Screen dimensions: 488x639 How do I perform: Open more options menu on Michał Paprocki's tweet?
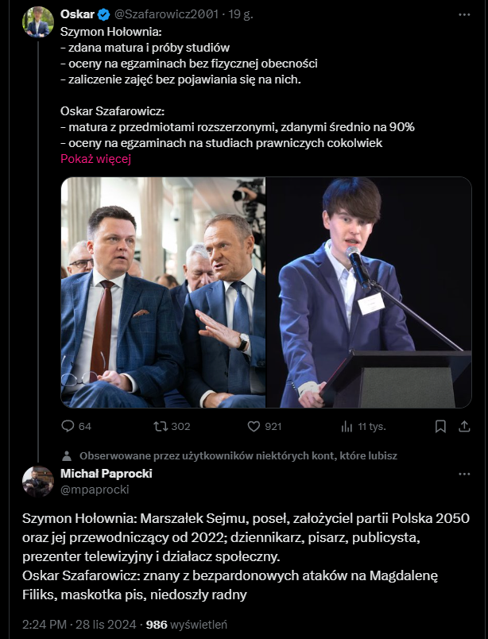pyautogui.click(x=464, y=474)
